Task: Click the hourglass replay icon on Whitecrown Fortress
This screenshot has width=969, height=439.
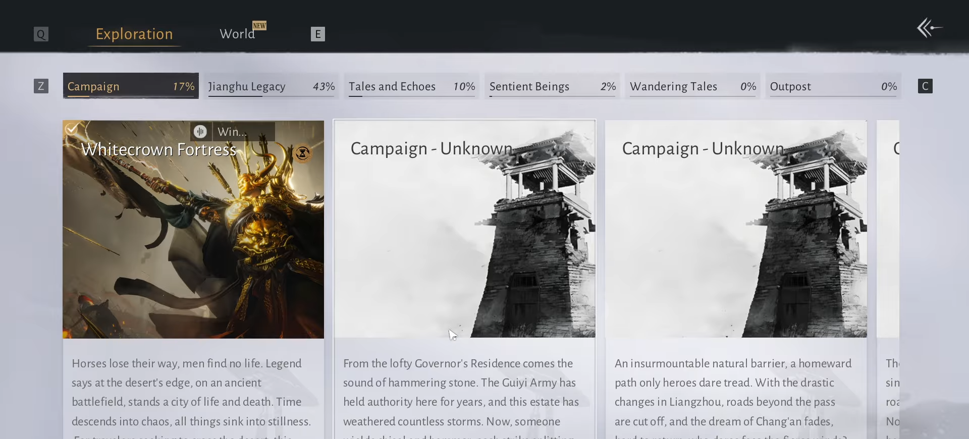Action: click(302, 153)
